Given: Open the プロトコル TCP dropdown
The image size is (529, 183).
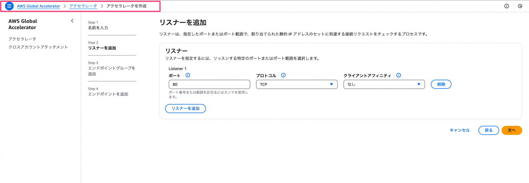Looking at the screenshot, I should pyautogui.click(x=297, y=84).
